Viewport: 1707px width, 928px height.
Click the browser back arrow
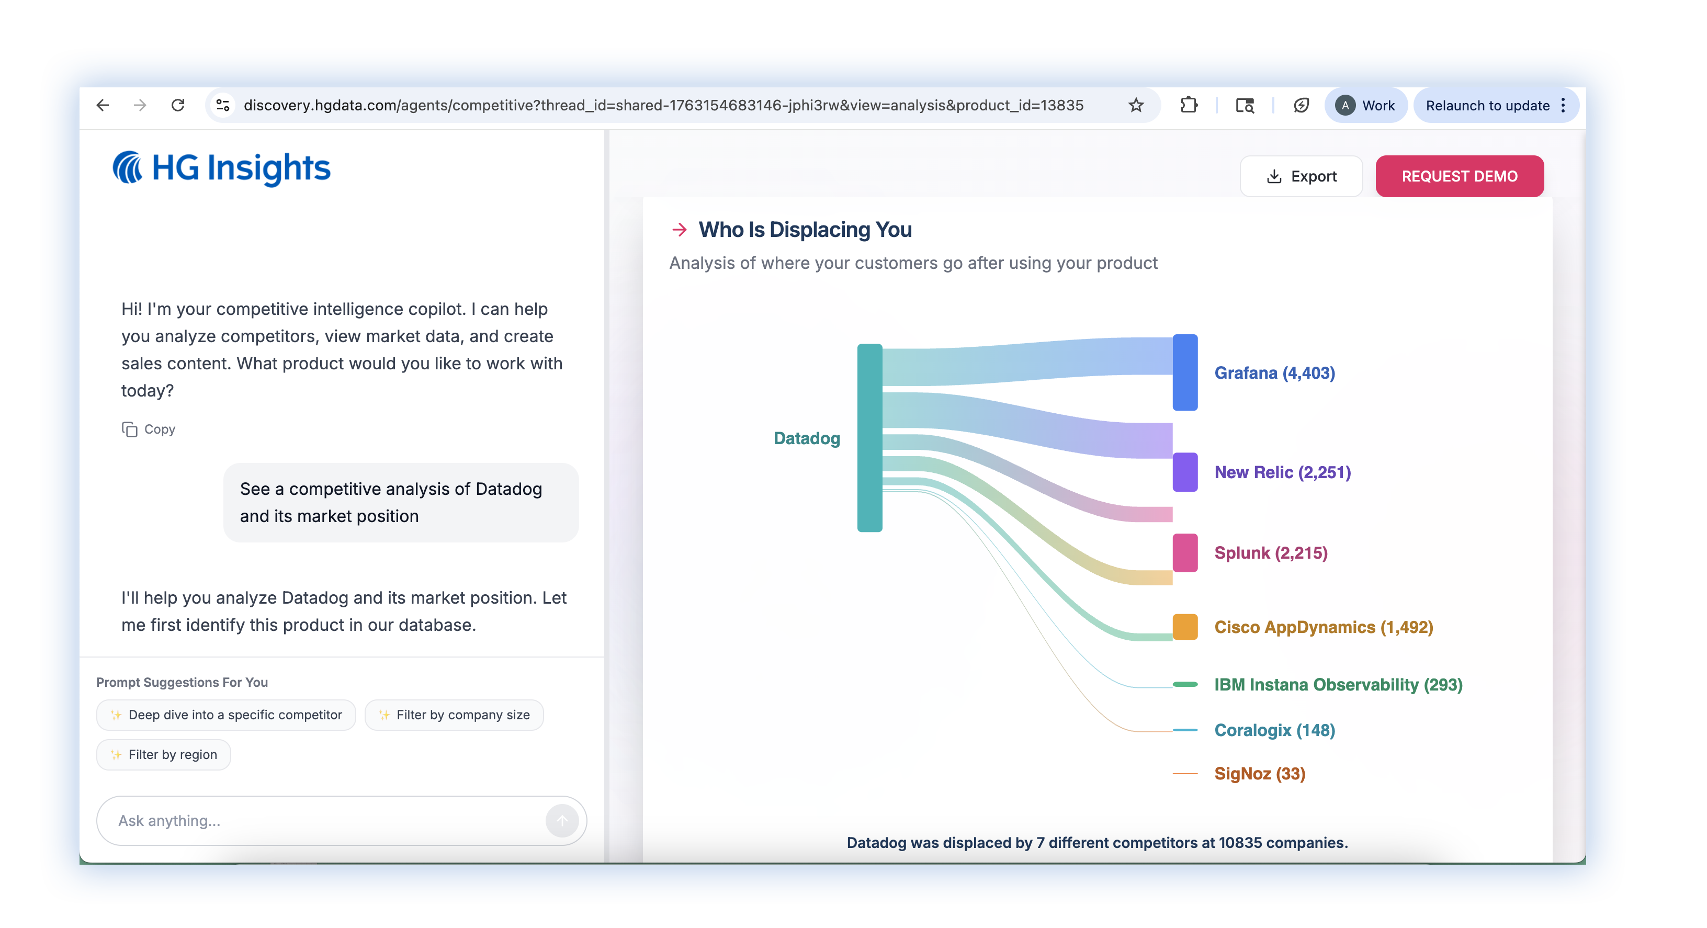click(x=103, y=105)
